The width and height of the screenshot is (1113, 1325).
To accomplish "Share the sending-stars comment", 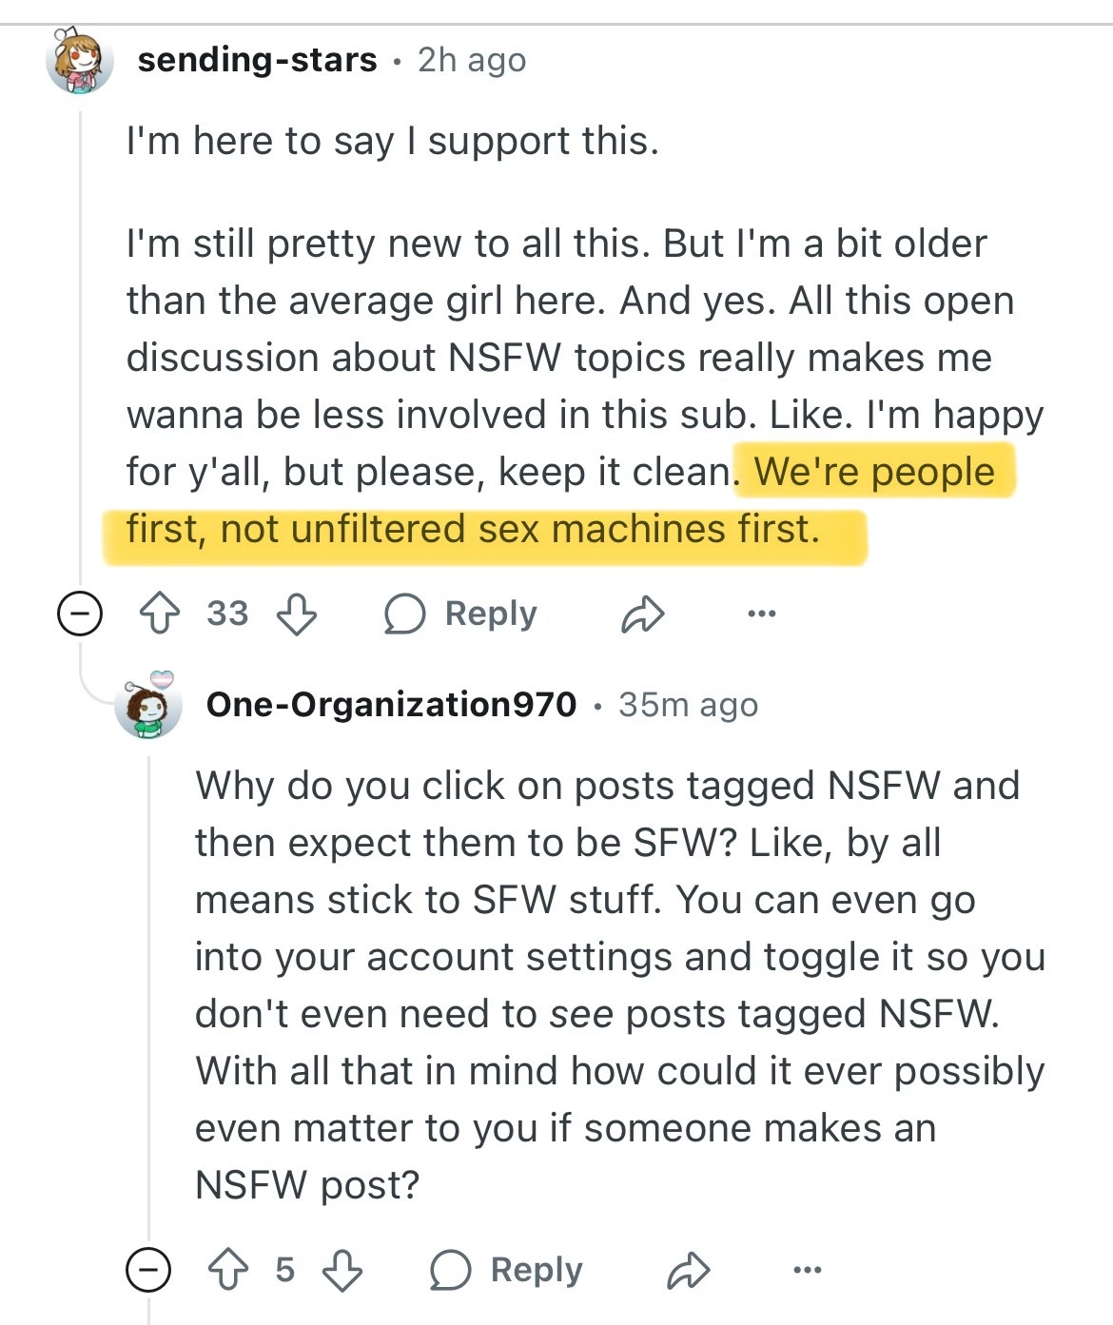I will coord(642,614).
